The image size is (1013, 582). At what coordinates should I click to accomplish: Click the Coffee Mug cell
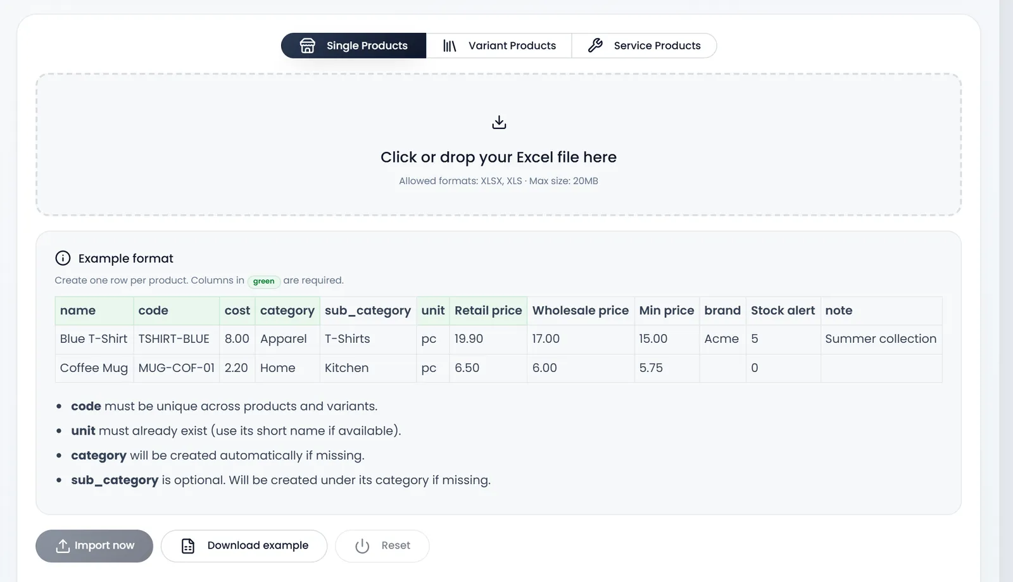point(94,368)
